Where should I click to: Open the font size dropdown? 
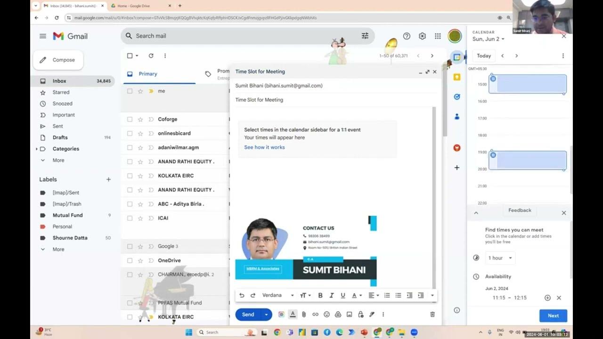point(305,295)
